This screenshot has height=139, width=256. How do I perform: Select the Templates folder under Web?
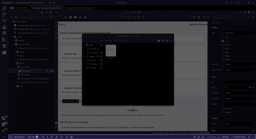click(95, 53)
